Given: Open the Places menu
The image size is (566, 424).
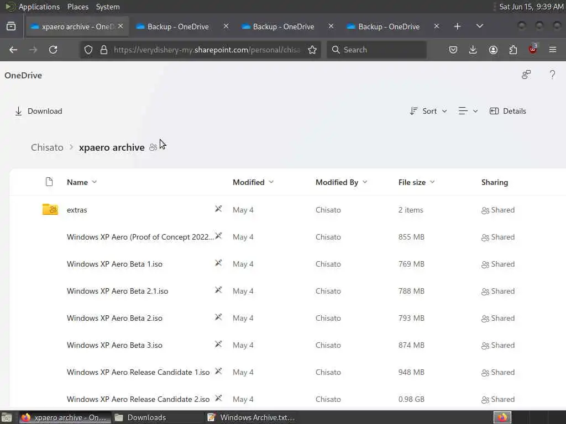Looking at the screenshot, I should coord(78,7).
